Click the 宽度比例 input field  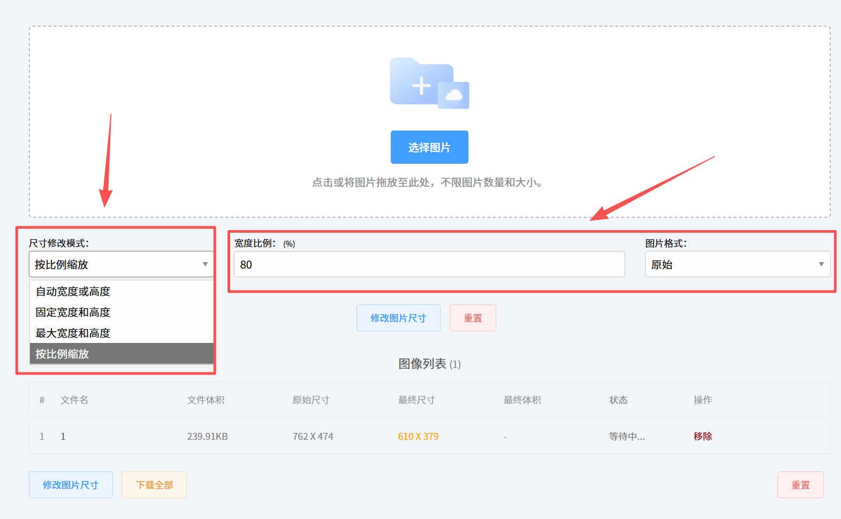click(429, 264)
